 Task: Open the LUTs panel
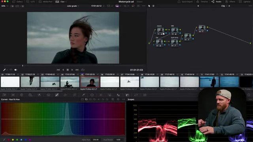[x=31, y=2]
